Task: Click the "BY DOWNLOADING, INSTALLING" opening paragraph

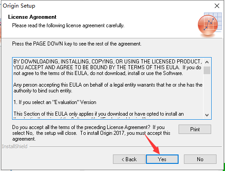Action: click(108, 67)
